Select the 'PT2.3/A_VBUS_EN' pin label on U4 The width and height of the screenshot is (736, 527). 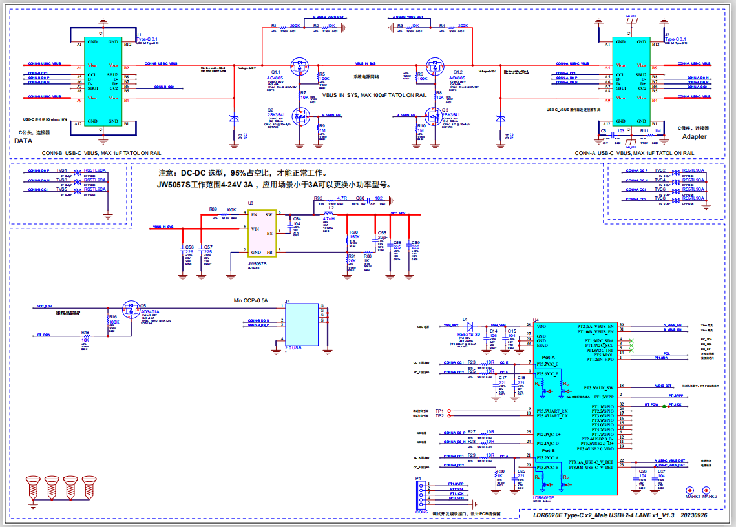595,327
